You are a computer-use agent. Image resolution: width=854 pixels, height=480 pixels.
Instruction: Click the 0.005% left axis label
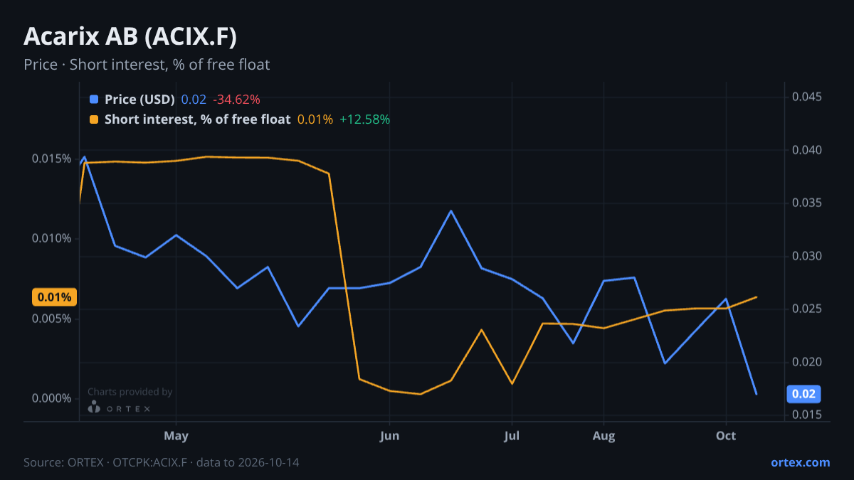point(52,319)
